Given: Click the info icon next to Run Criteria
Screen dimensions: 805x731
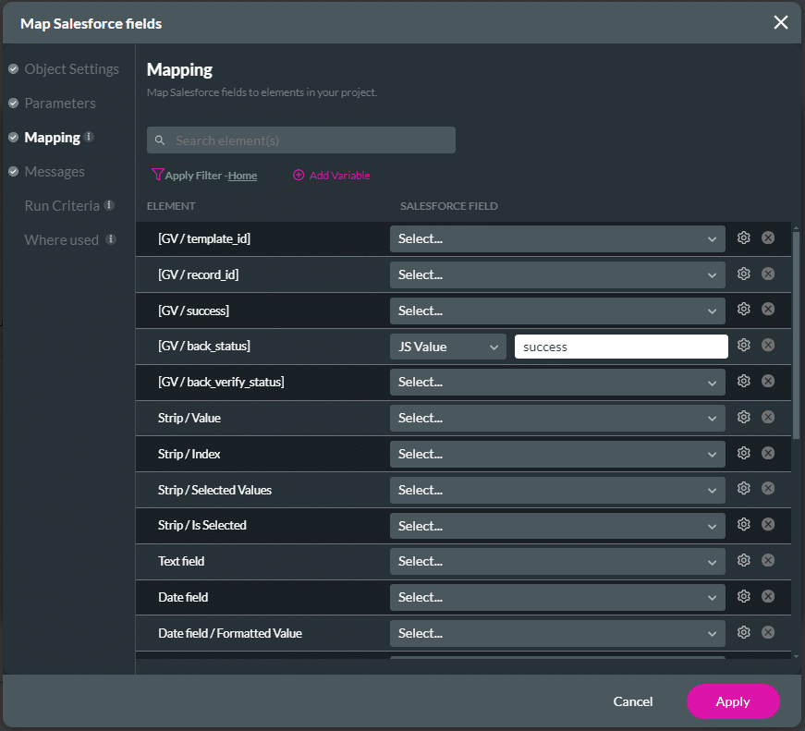Looking at the screenshot, I should click(x=109, y=205).
